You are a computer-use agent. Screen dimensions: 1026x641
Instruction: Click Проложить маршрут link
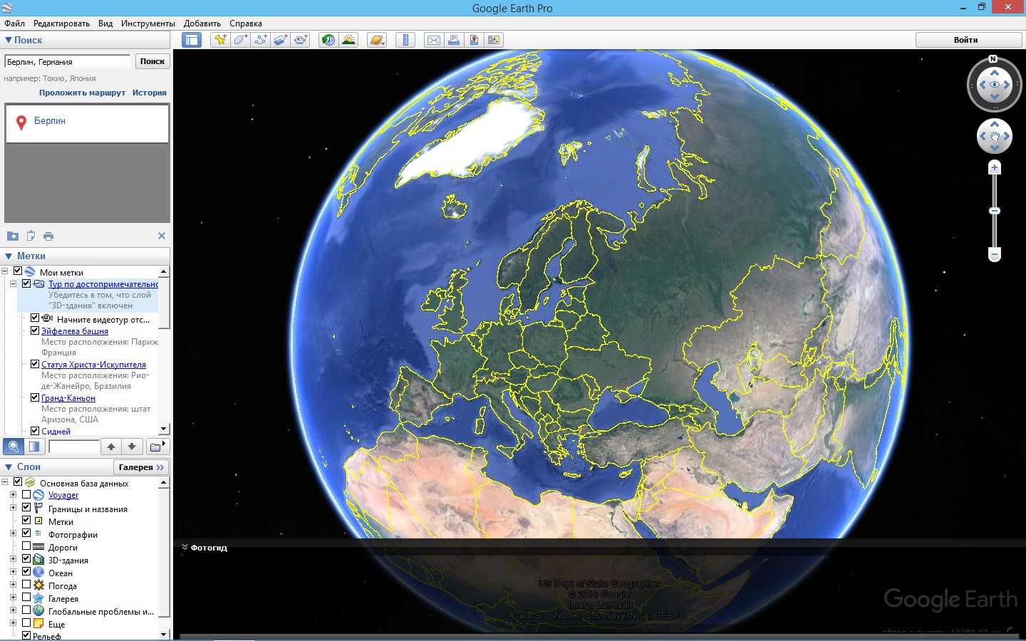click(82, 93)
